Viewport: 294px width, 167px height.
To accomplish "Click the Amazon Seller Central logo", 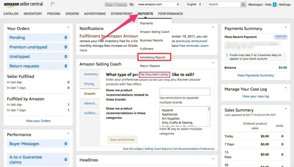I will pyautogui.click(x=24, y=4).
